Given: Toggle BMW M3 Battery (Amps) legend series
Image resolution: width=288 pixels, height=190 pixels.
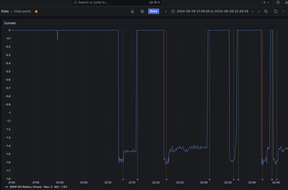Looking at the screenshot, I should pos(26,187).
